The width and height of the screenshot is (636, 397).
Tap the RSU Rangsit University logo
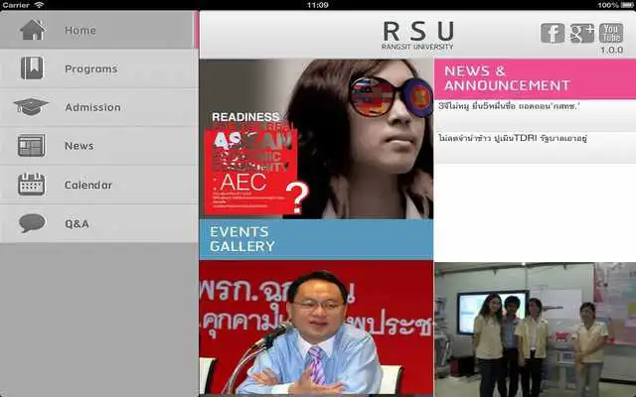tap(417, 36)
